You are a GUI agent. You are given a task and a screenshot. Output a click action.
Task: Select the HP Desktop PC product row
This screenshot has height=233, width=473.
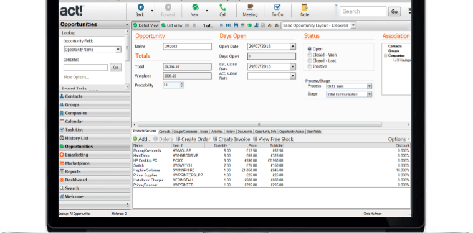click(271, 160)
